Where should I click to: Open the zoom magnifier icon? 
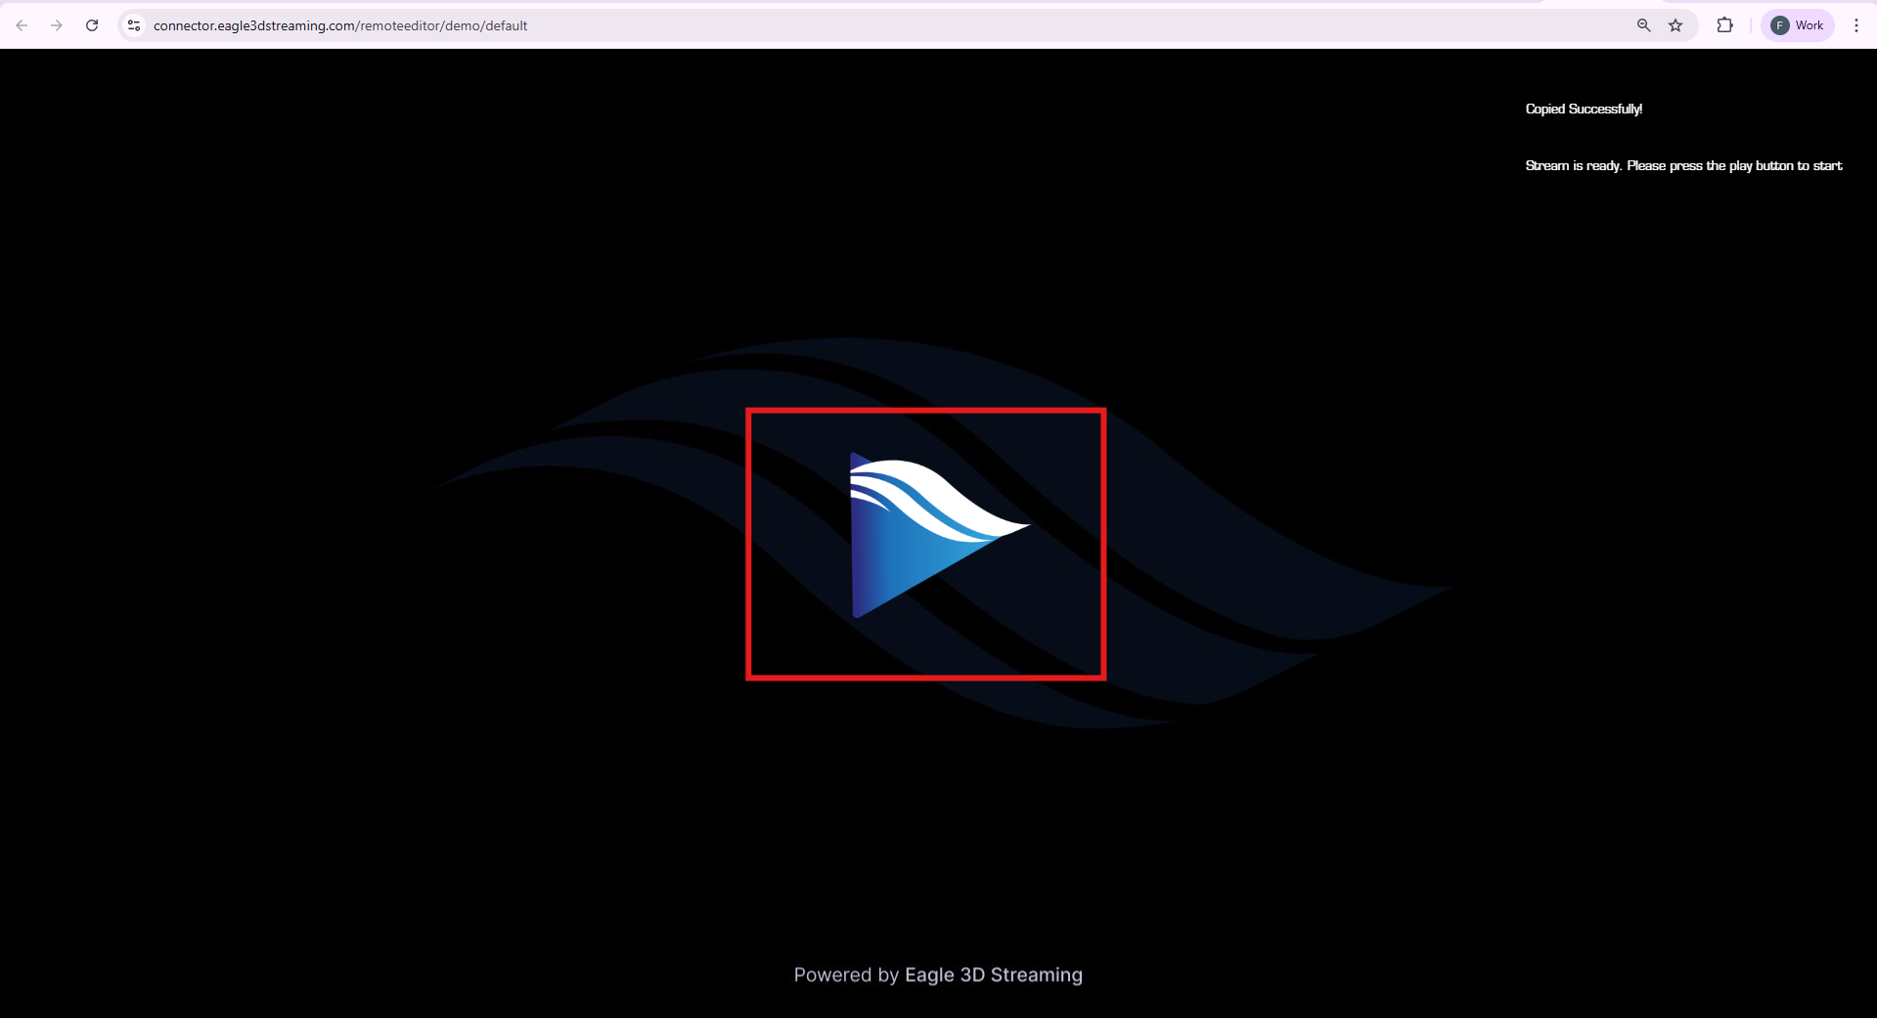point(1643,25)
